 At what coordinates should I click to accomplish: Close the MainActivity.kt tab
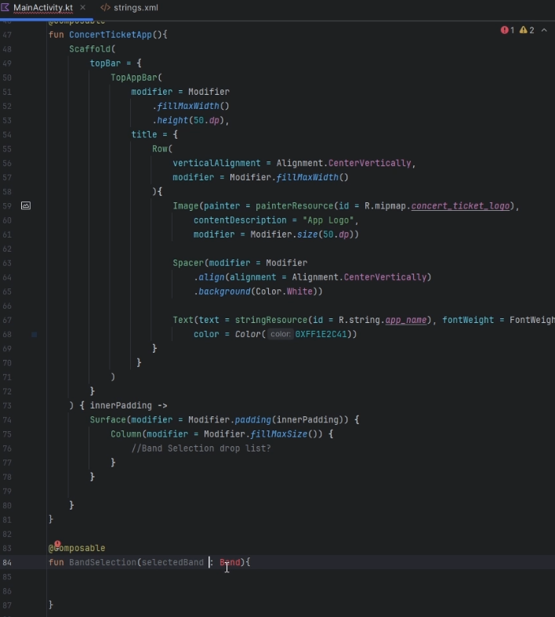82,8
